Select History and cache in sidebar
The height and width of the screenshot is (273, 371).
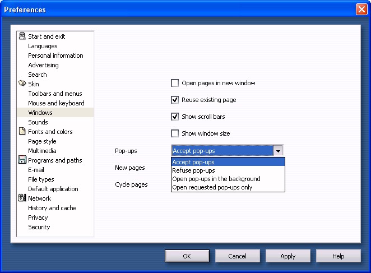(52, 208)
